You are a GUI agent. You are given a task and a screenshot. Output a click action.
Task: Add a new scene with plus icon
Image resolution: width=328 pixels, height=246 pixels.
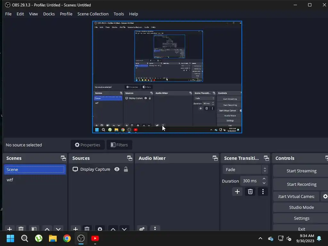tap(10, 229)
